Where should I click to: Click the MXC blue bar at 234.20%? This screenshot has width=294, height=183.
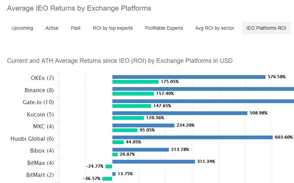143,125
